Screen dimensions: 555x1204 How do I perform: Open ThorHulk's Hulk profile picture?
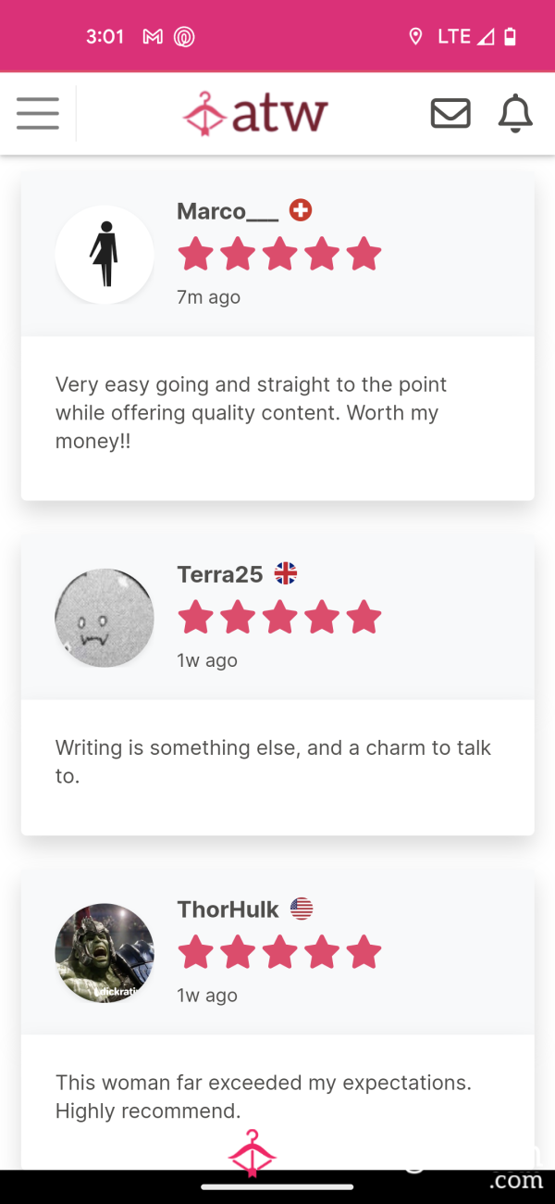(105, 953)
